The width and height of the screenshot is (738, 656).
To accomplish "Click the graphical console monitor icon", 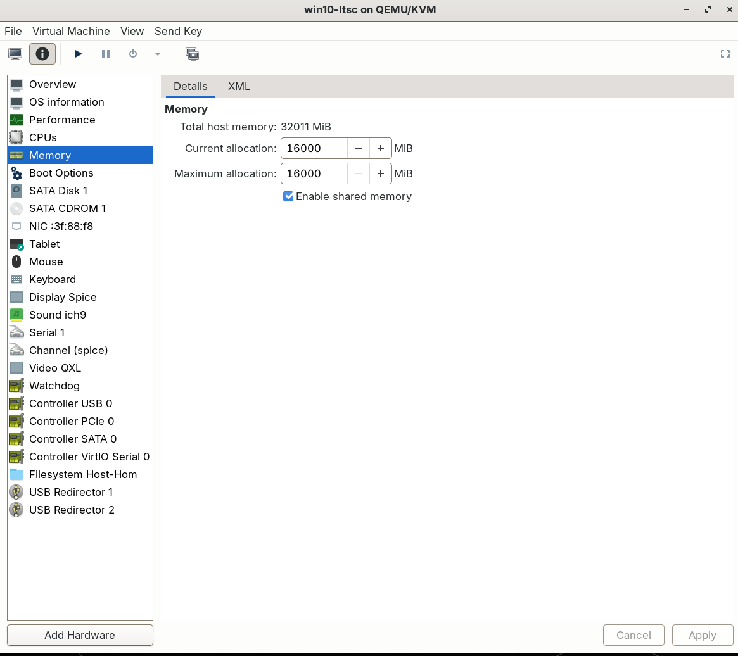I will pos(16,54).
